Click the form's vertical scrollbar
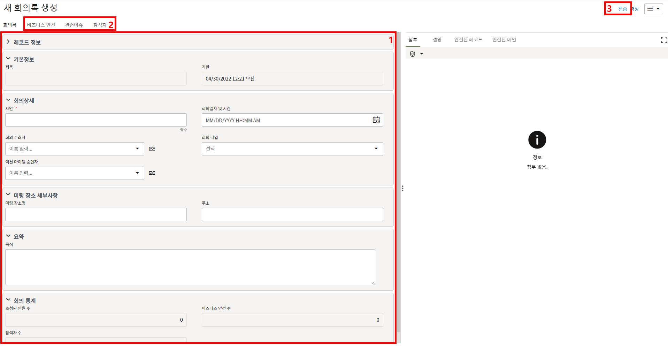668x351 pixels. [399, 174]
